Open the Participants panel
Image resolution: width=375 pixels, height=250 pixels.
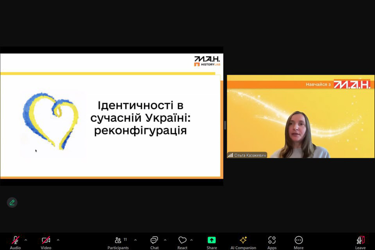118,242
